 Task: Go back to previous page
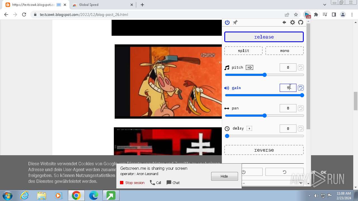tap(6, 15)
